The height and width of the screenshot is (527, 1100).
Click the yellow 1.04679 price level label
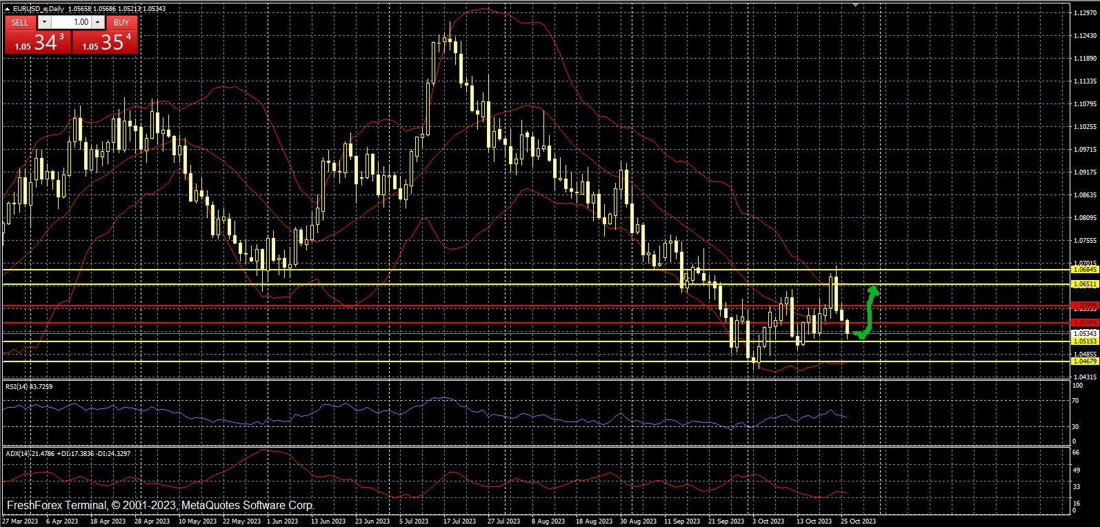pyautogui.click(x=1085, y=361)
